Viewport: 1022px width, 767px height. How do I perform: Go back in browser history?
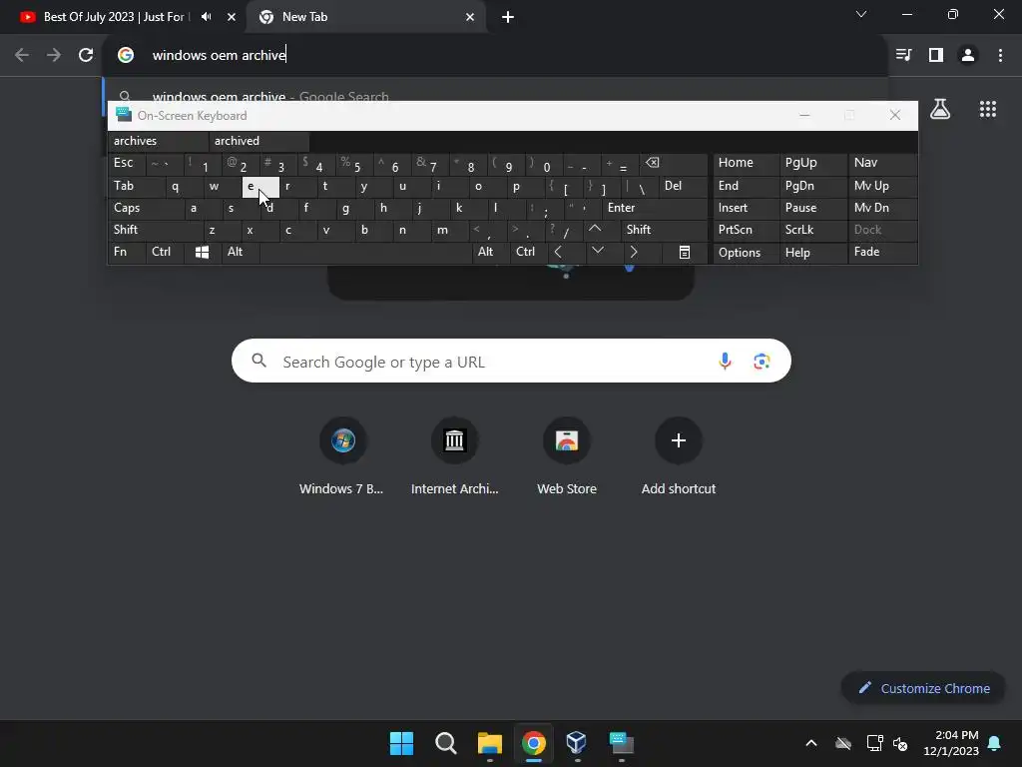22,55
